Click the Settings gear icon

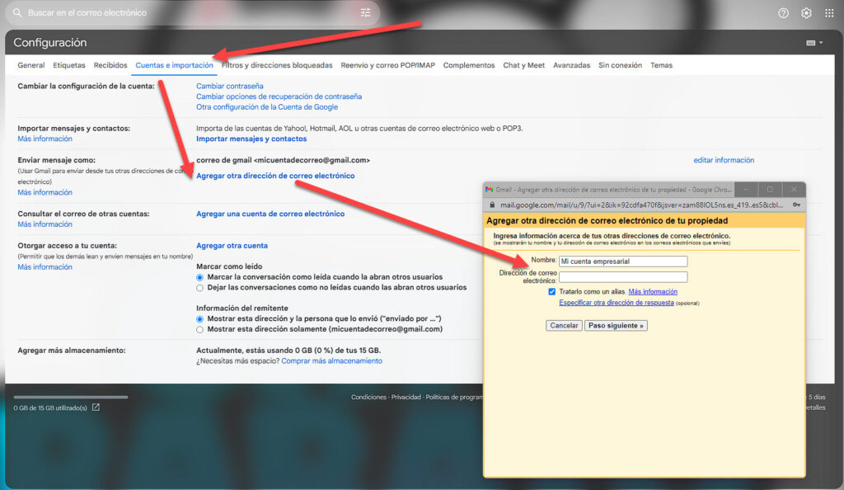click(806, 13)
